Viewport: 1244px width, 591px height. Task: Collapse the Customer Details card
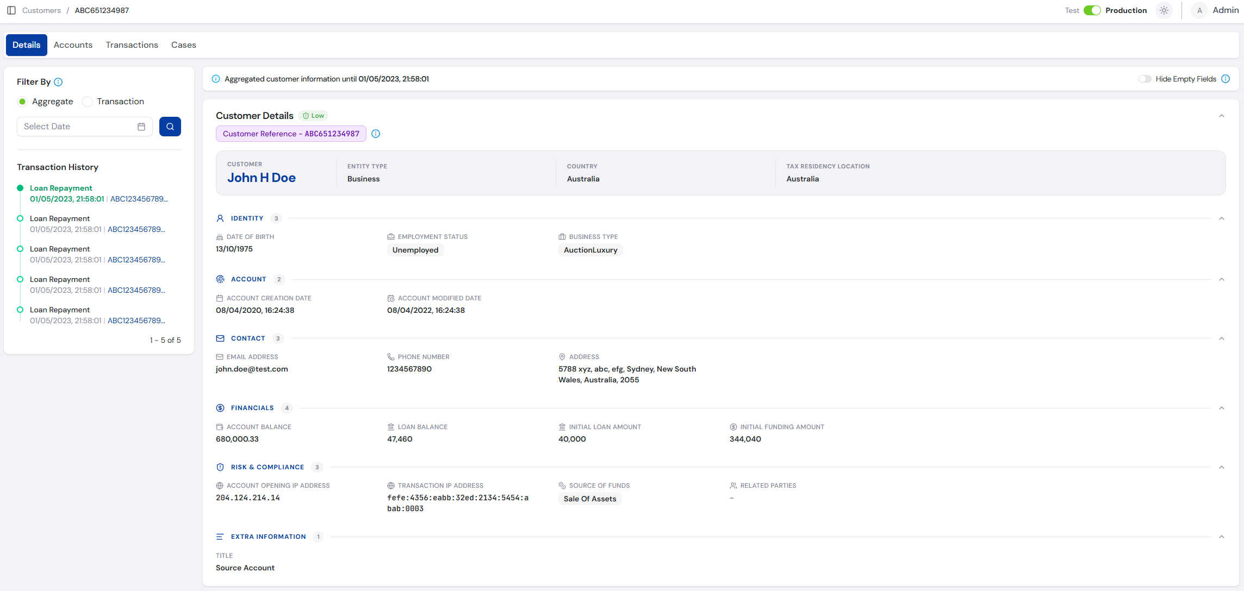1222,116
